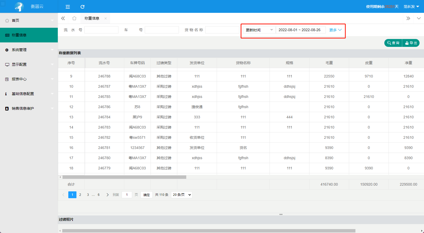Click total 毛重 416740.00 cell
Screen dimensions: 424x233
click(x=329, y=184)
